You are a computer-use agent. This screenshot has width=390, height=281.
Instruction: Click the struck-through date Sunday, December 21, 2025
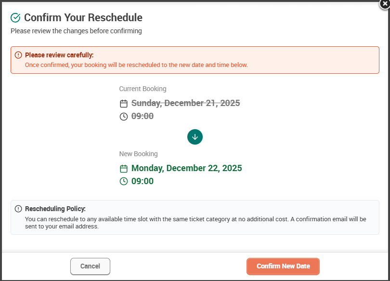pos(185,103)
